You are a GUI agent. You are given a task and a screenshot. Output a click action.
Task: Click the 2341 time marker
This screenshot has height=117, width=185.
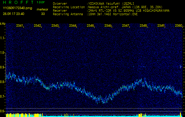click(x=20, y=26)
